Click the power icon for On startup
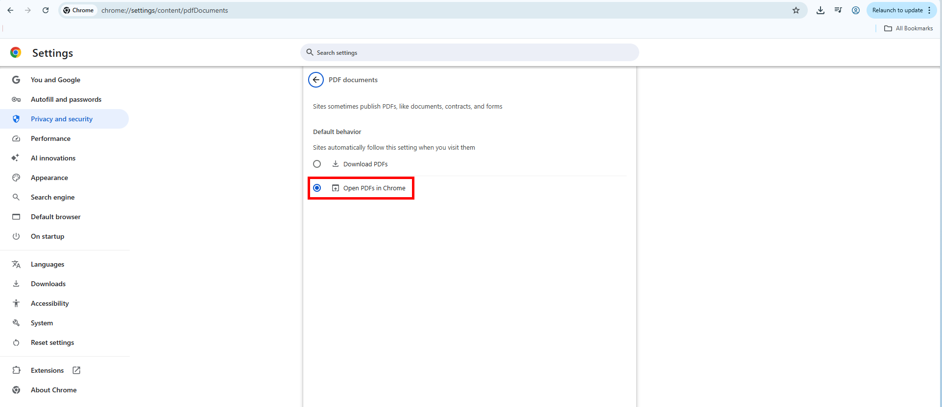The image size is (942, 407). pos(16,236)
